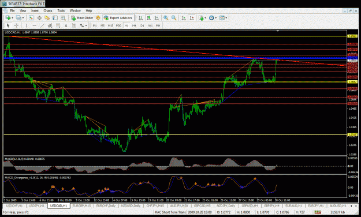Switch to the NZDUSD,Daily chart tab
The width and height of the screenshot is (361, 217).
click(131, 205)
